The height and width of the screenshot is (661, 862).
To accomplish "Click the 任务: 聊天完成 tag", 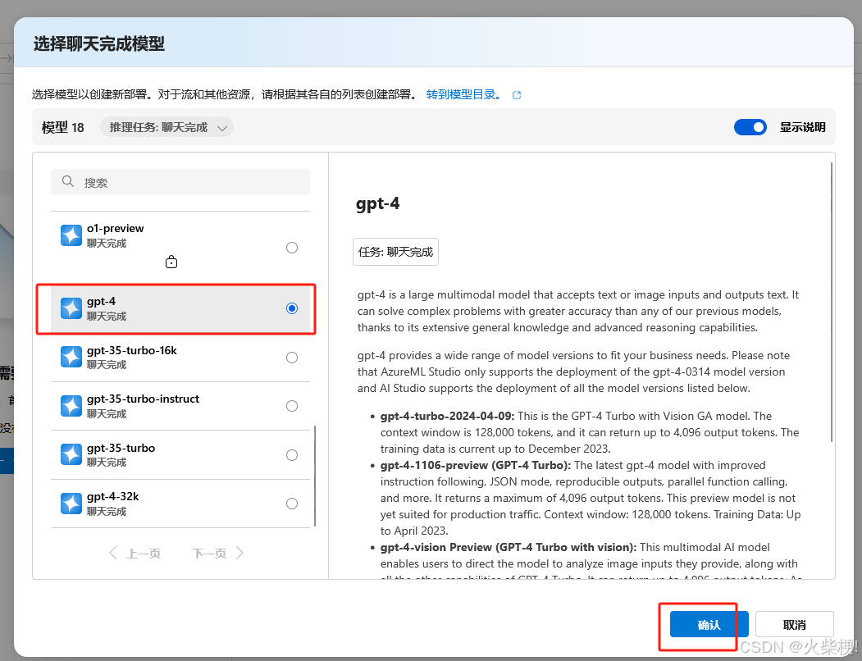I will [x=395, y=252].
